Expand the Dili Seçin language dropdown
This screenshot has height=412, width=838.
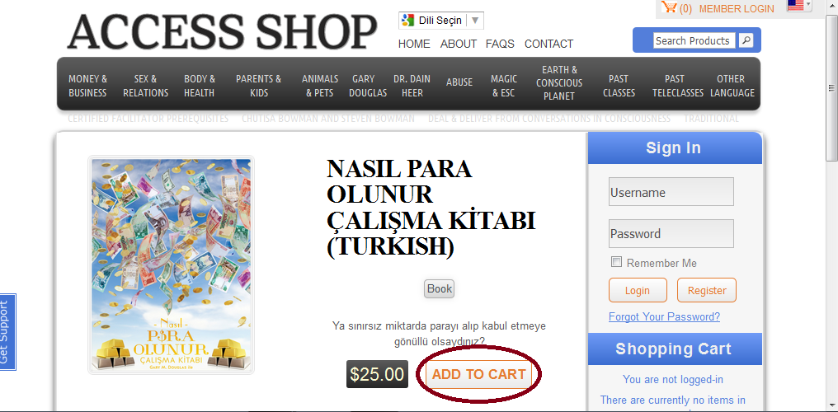tap(475, 21)
